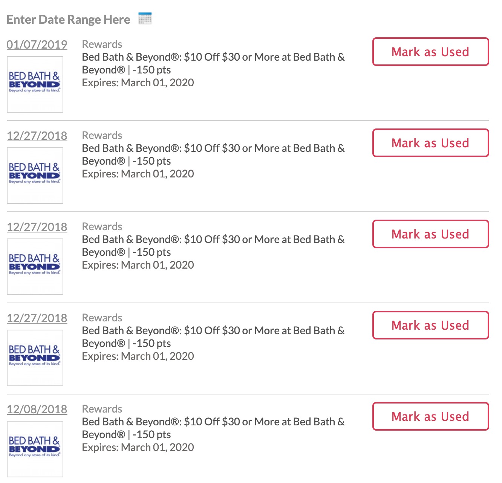
Task: Click the Enter Date Range Here field
Action: (x=68, y=20)
